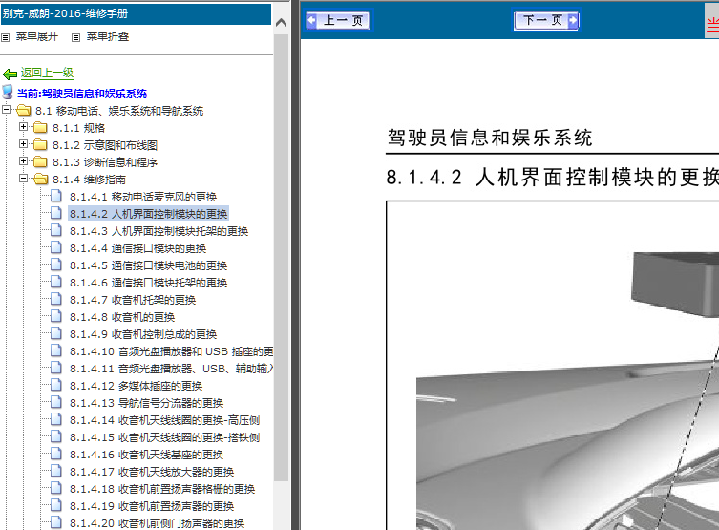This screenshot has width=719, height=530.
Task: Click the page icon of 8.1.4.12
Action: 56,385
